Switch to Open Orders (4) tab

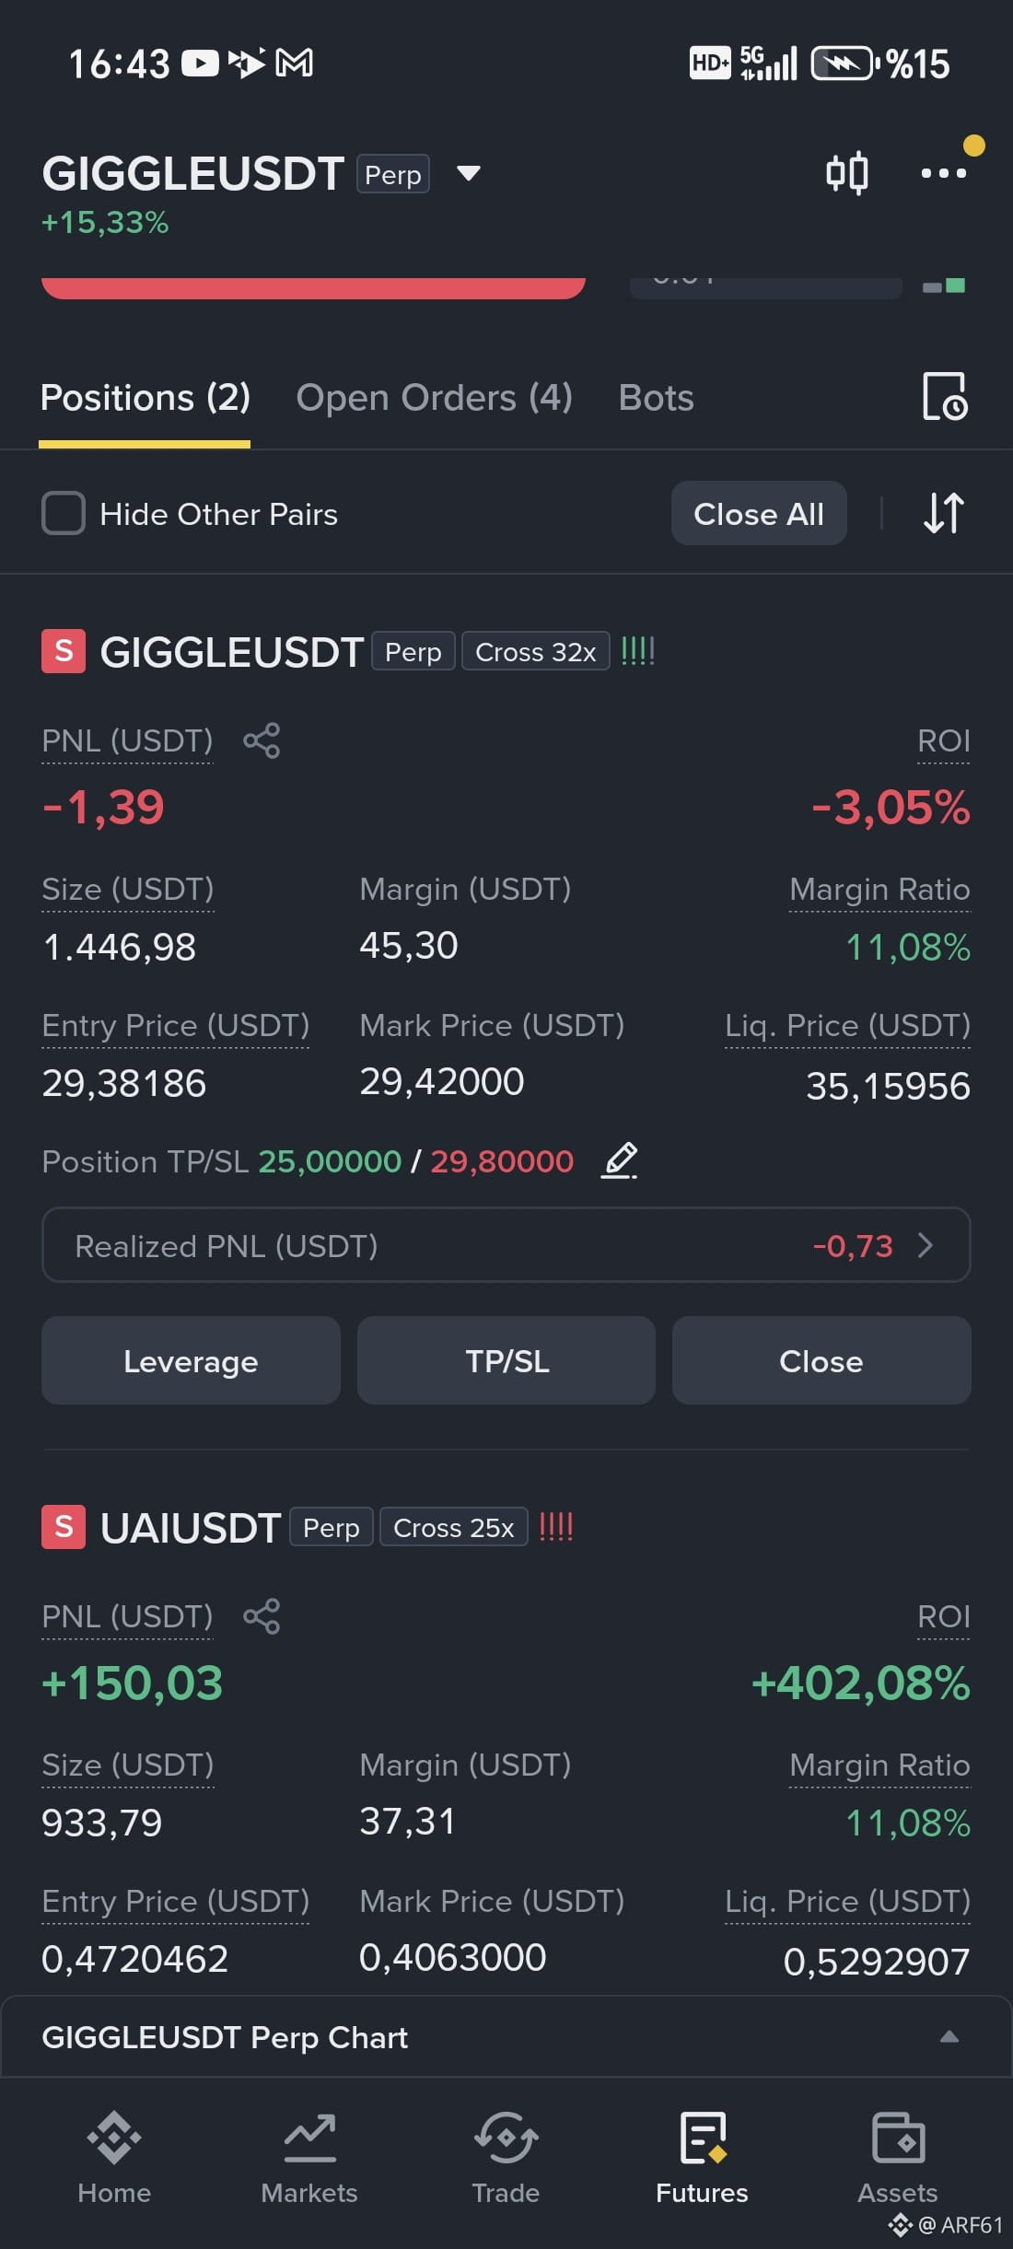pyautogui.click(x=435, y=398)
